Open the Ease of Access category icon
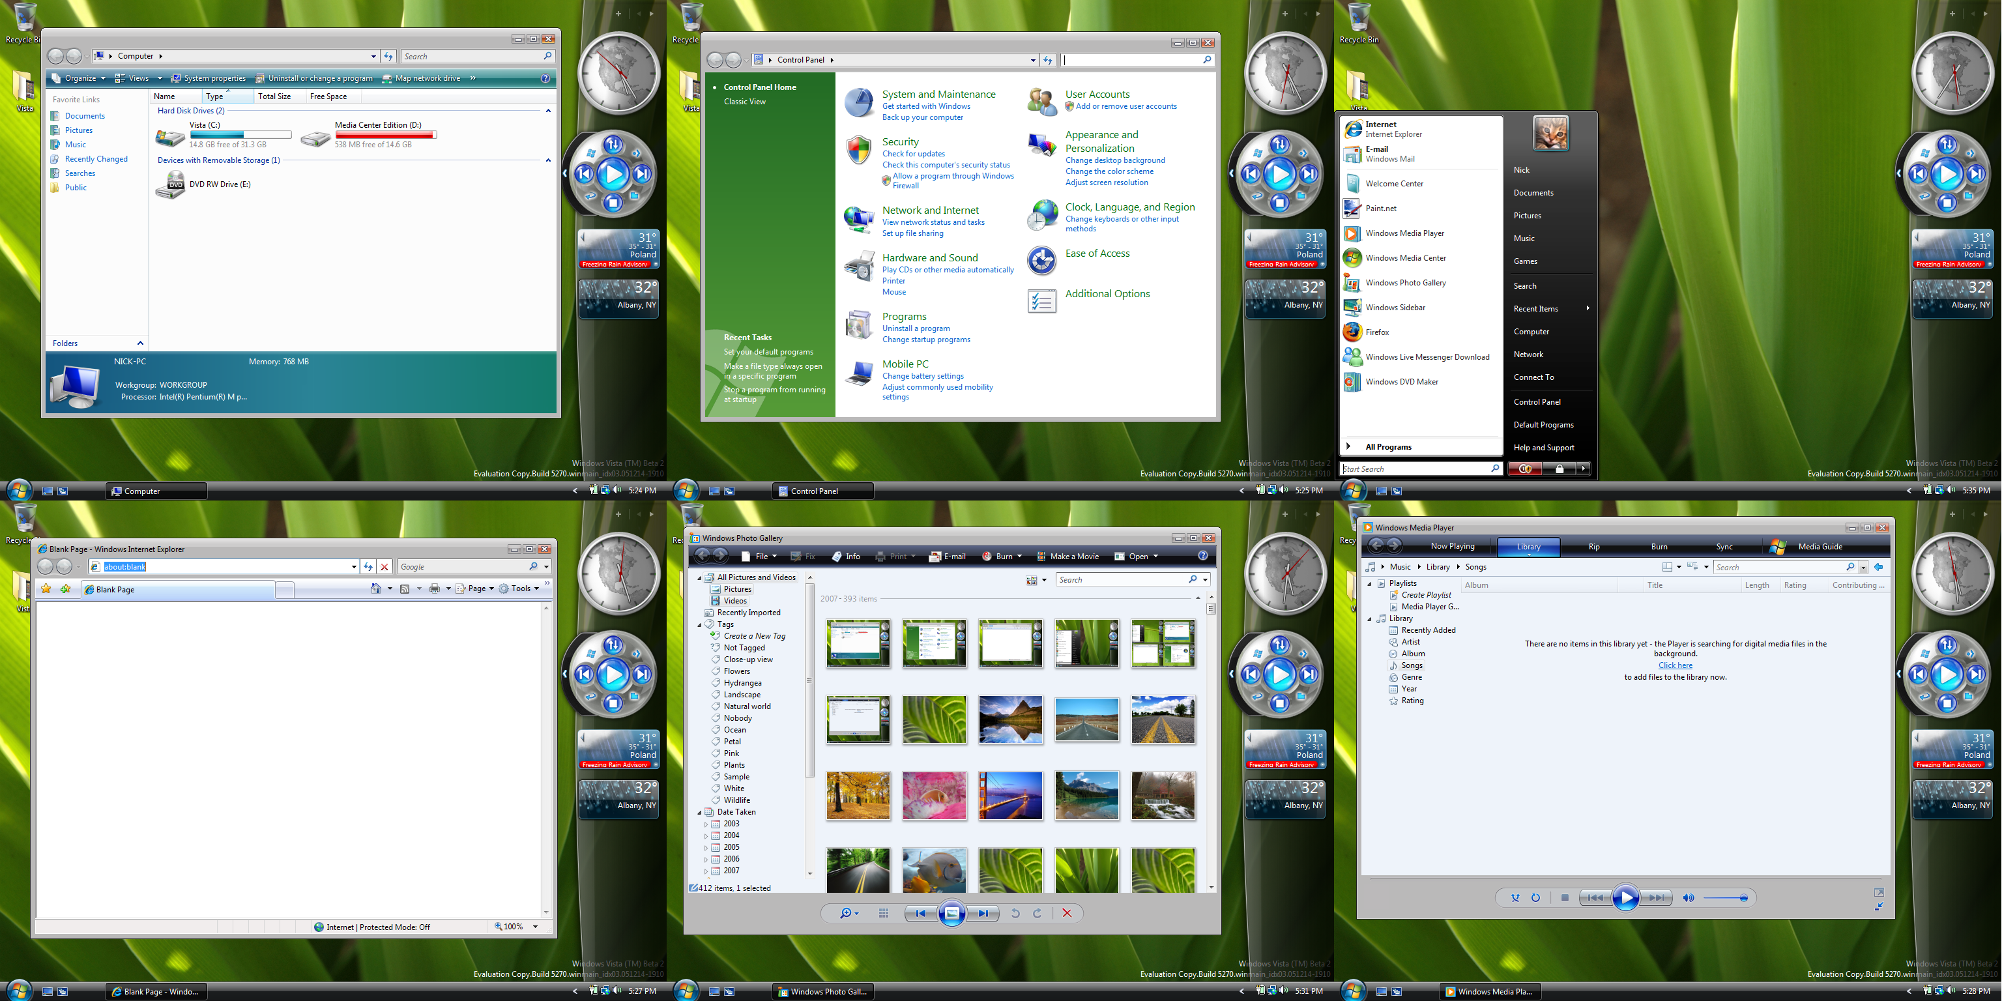Image resolution: width=2002 pixels, height=1001 pixels. [x=1041, y=261]
